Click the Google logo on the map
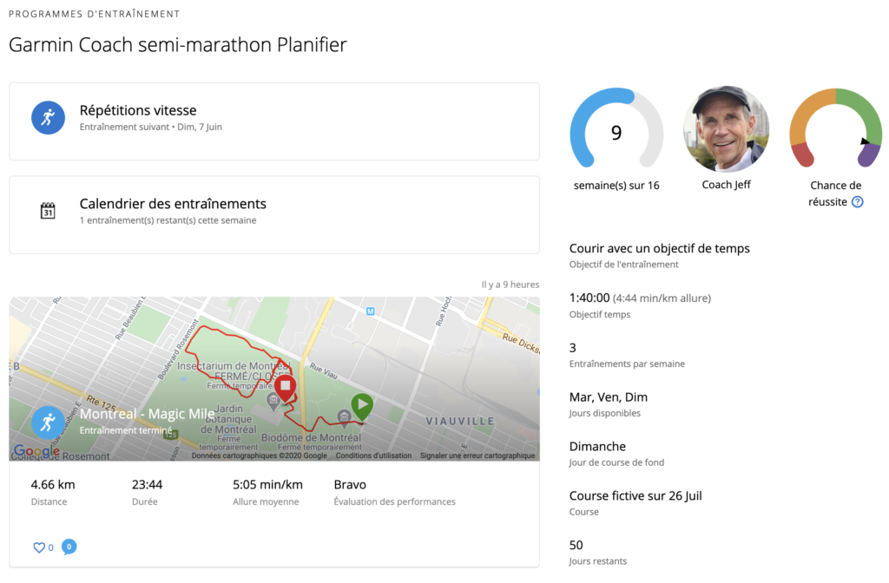Image resolution: width=889 pixels, height=583 pixels. 36,451
